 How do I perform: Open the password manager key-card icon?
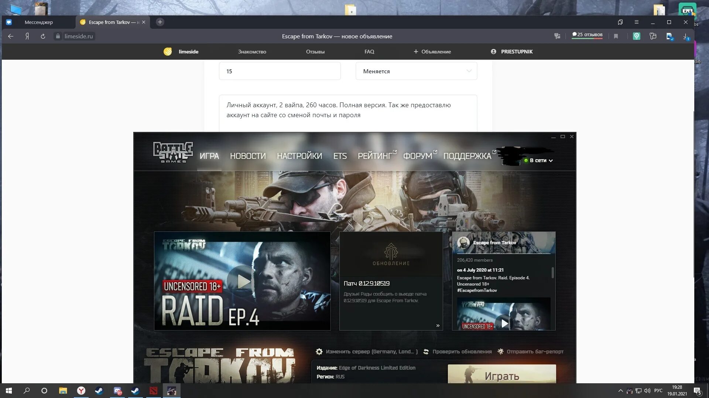[653, 36]
